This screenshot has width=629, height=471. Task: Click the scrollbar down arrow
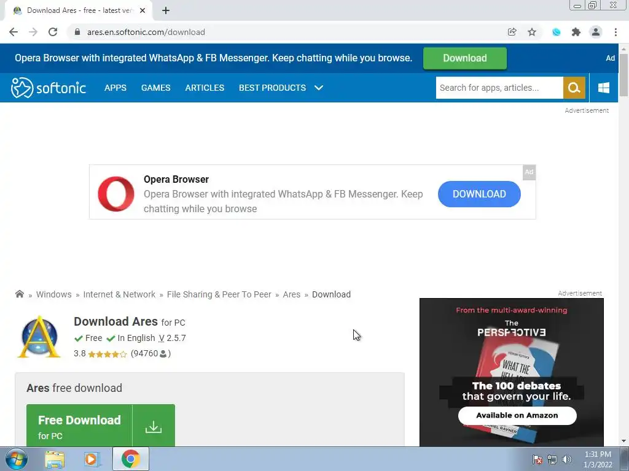(x=623, y=441)
